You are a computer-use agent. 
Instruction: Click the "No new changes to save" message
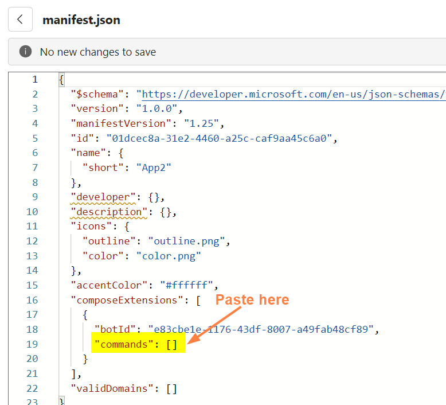(98, 52)
